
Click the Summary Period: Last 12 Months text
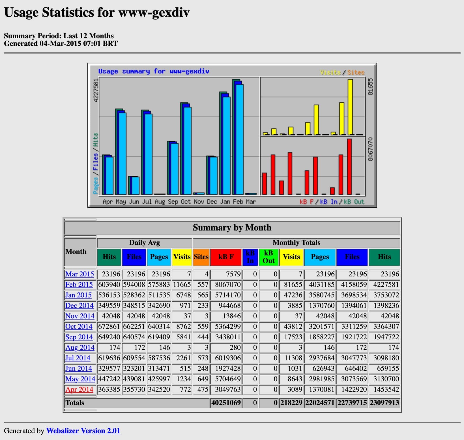59,36
